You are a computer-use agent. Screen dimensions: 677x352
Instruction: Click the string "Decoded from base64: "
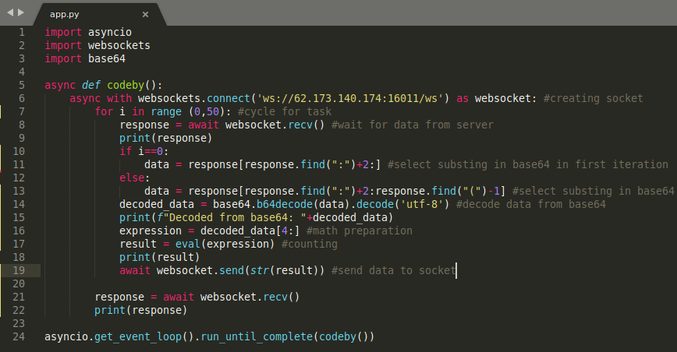[235, 217]
